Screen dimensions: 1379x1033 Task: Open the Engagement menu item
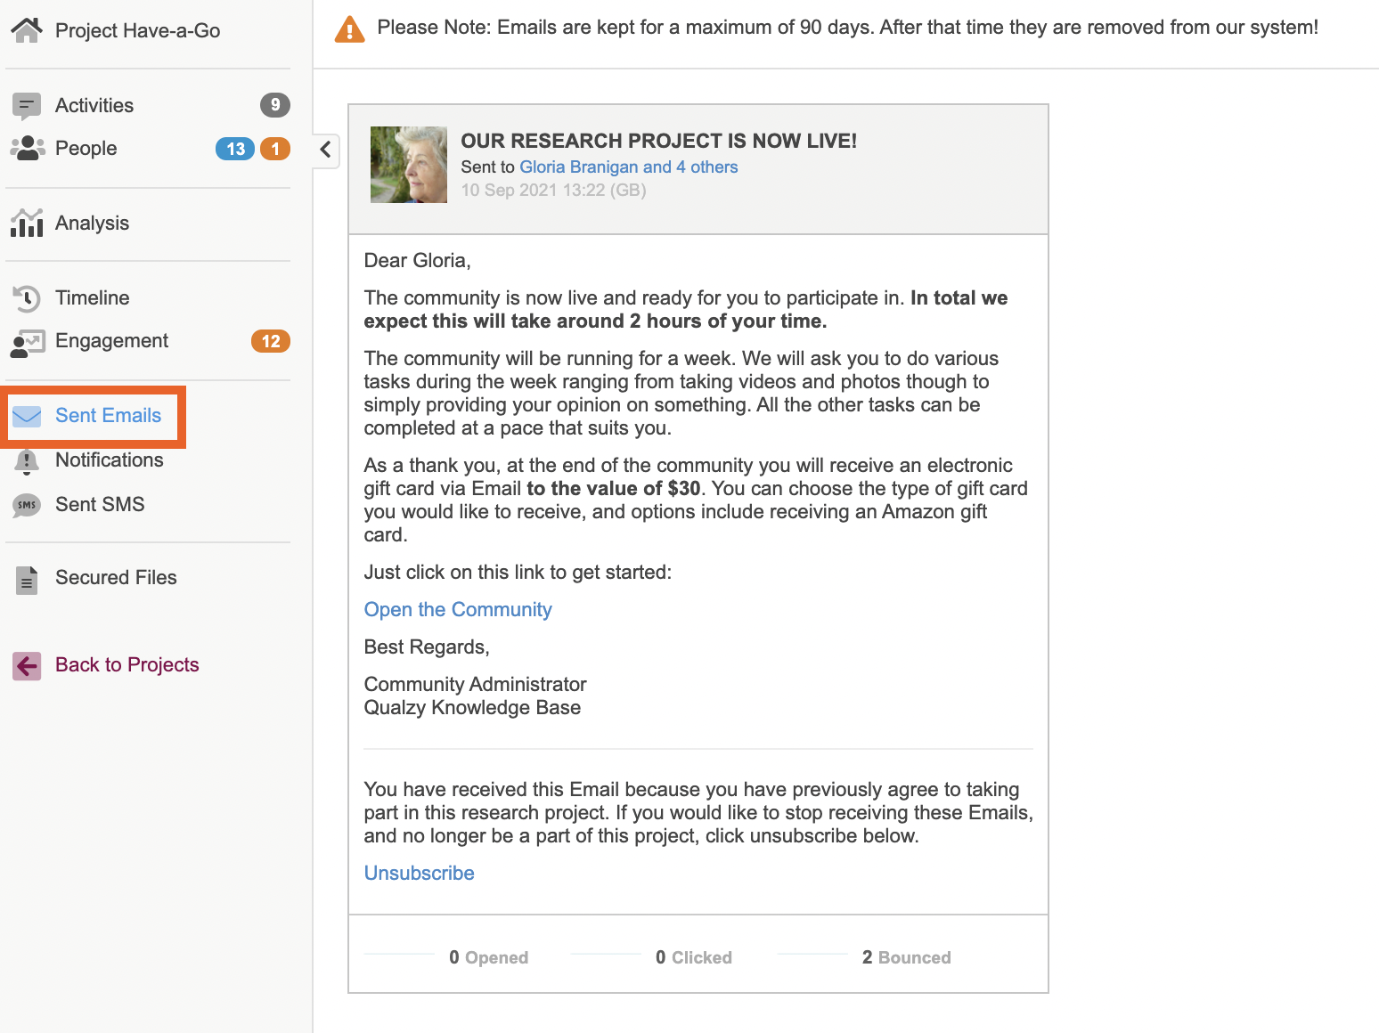pos(111,341)
